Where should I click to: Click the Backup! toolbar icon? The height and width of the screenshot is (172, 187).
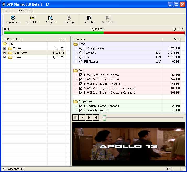69,18
